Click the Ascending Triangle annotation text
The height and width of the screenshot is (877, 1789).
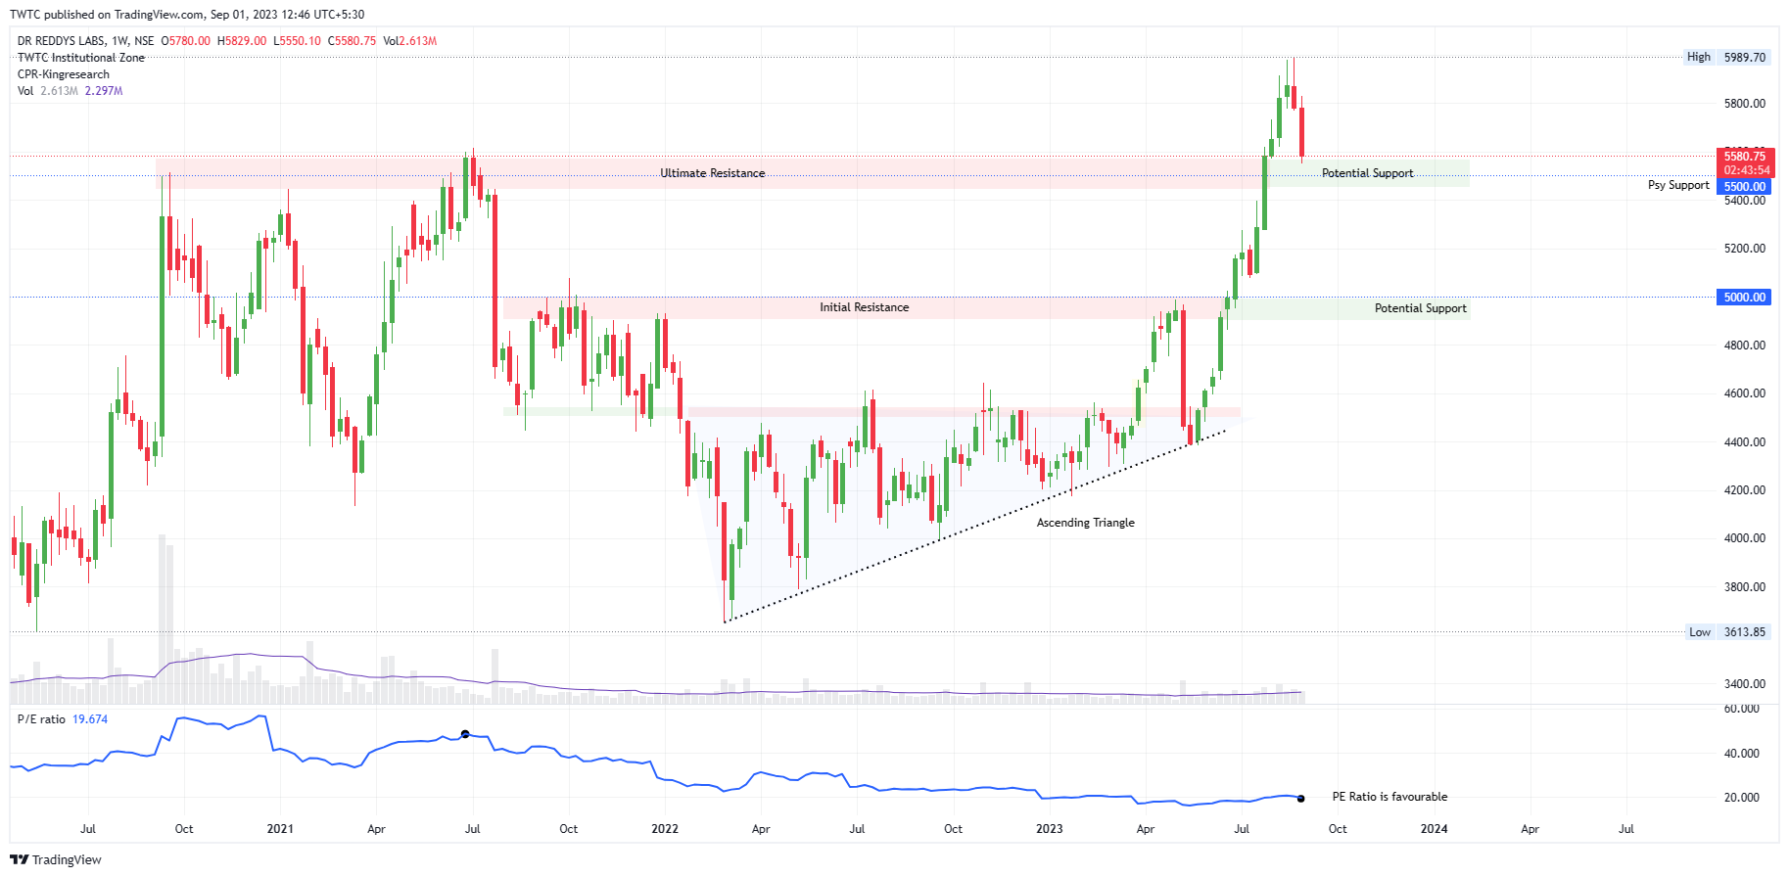pos(1085,523)
